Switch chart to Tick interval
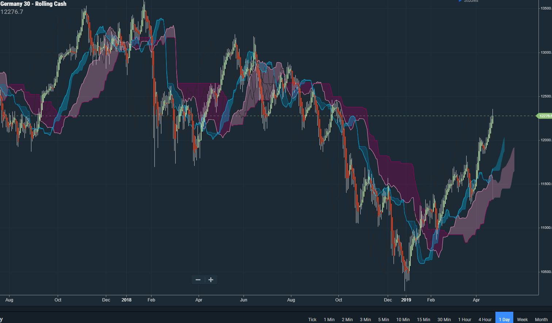The width and height of the screenshot is (552, 323). 312,320
